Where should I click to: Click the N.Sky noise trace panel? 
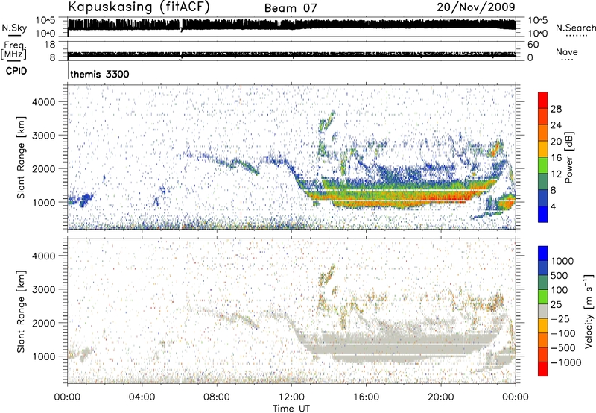tap(291, 27)
